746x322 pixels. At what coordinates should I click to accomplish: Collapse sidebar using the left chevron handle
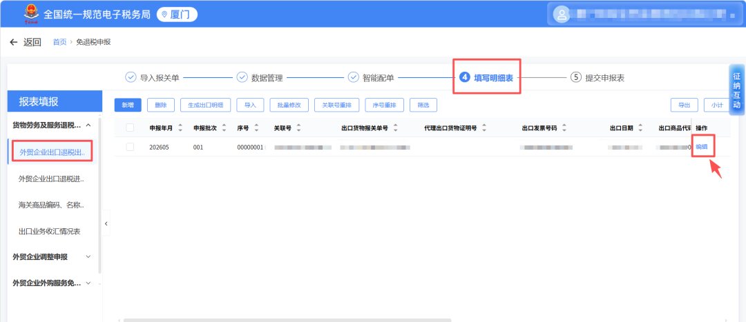106,223
